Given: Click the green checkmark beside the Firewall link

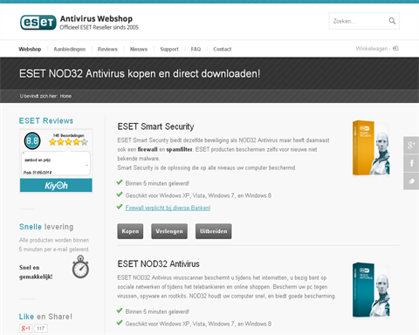Looking at the screenshot, I should coord(120,207).
